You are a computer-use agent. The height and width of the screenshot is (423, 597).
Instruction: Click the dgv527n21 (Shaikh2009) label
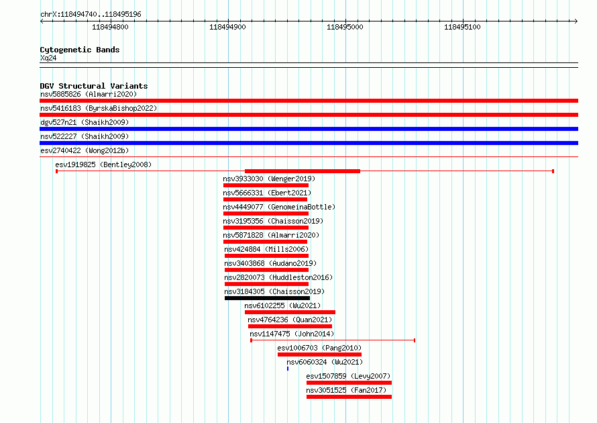pos(85,122)
